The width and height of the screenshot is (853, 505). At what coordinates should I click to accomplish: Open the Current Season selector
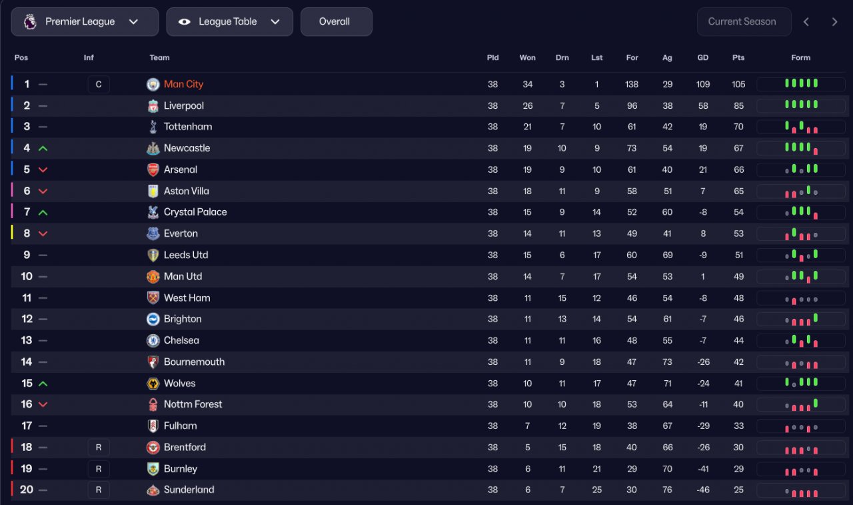click(x=744, y=22)
